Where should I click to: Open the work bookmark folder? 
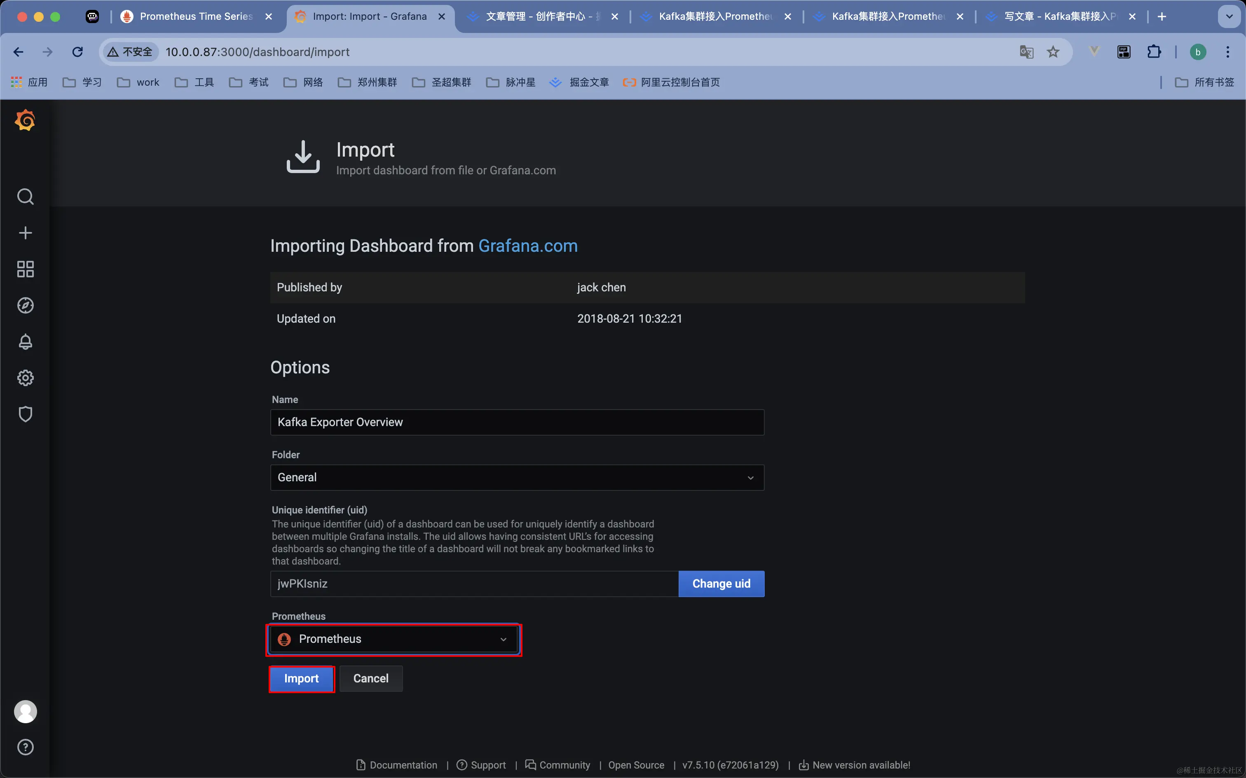pyautogui.click(x=138, y=82)
